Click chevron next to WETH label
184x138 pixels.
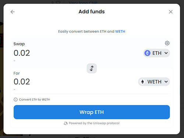166,82
